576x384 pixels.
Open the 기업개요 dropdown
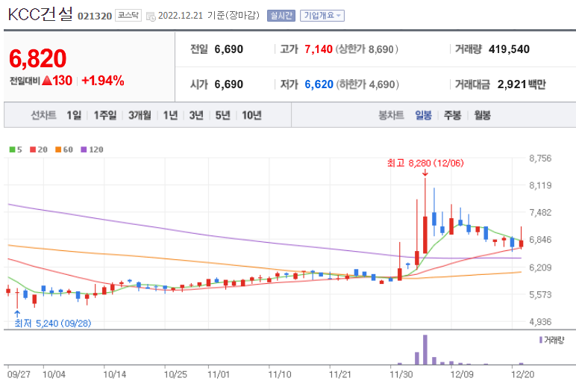tap(322, 16)
